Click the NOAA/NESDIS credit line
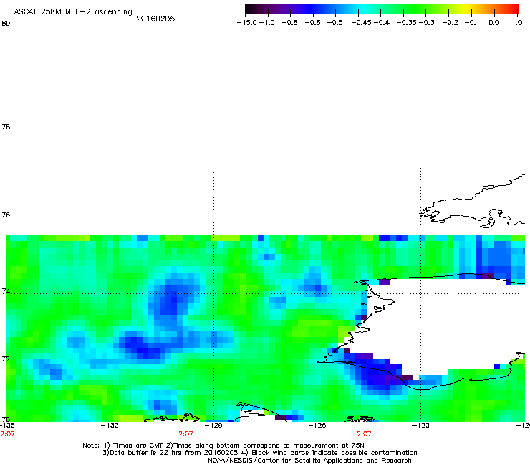The width and height of the screenshot is (530, 465). [309, 461]
